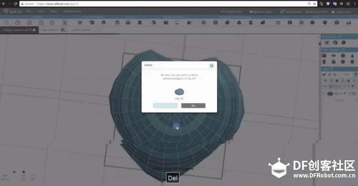The width and height of the screenshot is (358, 186).
Task: Bookmark the page with the star icon
Action: click(315, 4)
